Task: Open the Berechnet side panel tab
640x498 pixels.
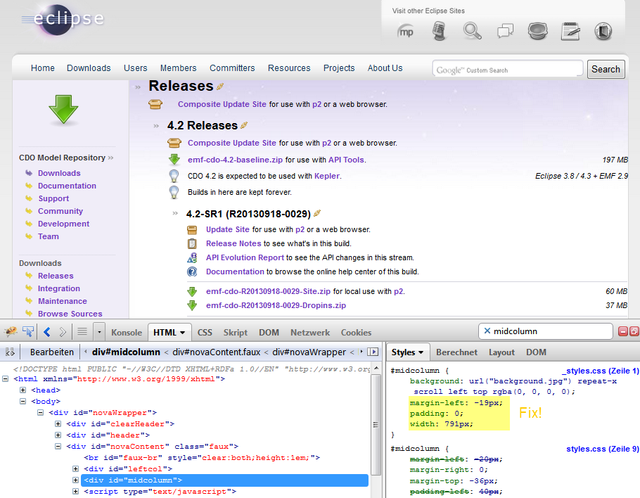Action: coord(456,352)
